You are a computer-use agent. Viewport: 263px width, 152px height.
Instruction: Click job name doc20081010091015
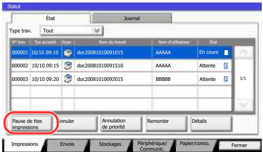(100, 53)
